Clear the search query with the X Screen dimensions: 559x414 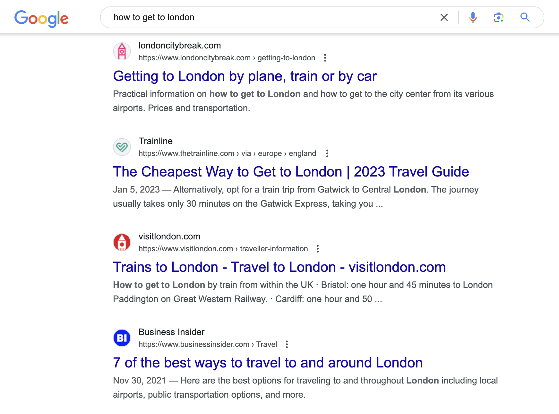444,17
